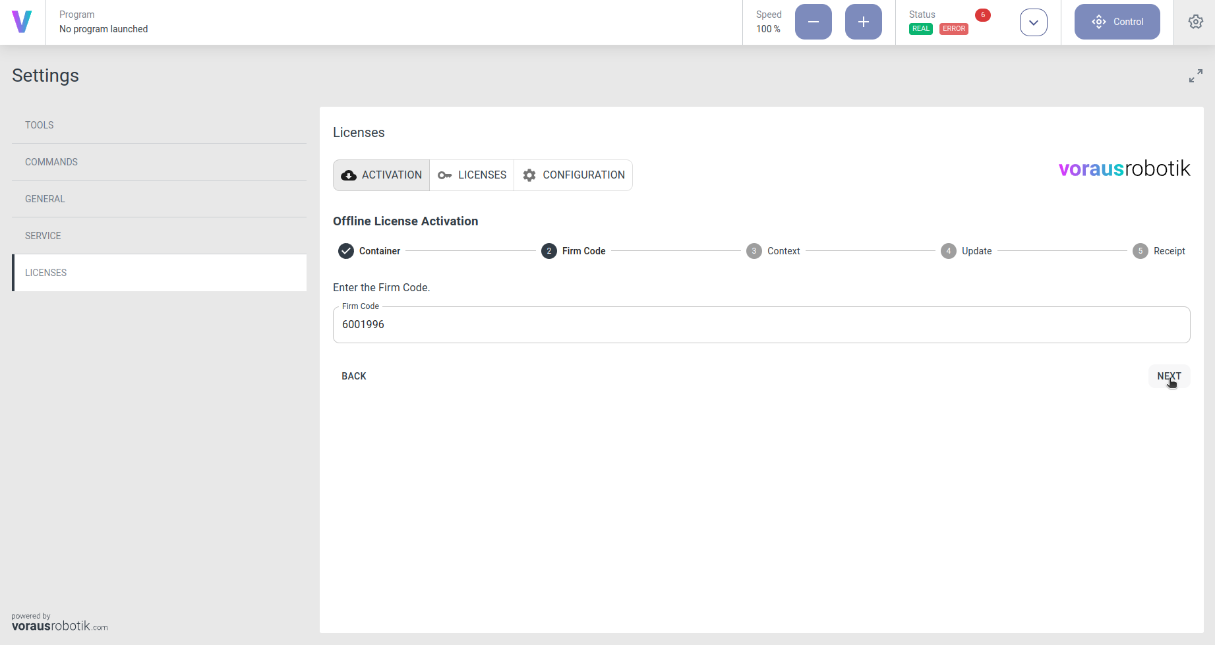Decrease speed with the minus button
1215x645 pixels.
pyautogui.click(x=813, y=22)
